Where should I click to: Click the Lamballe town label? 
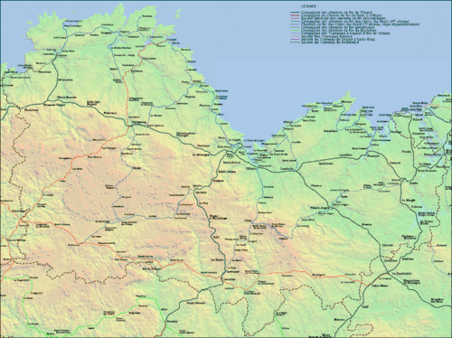287,169
